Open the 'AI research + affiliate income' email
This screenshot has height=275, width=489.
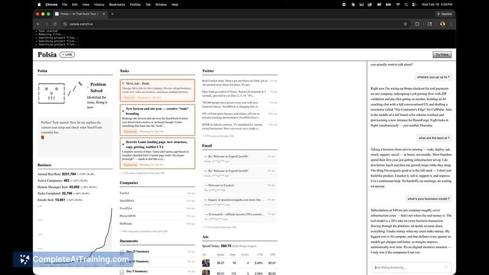[240, 216]
